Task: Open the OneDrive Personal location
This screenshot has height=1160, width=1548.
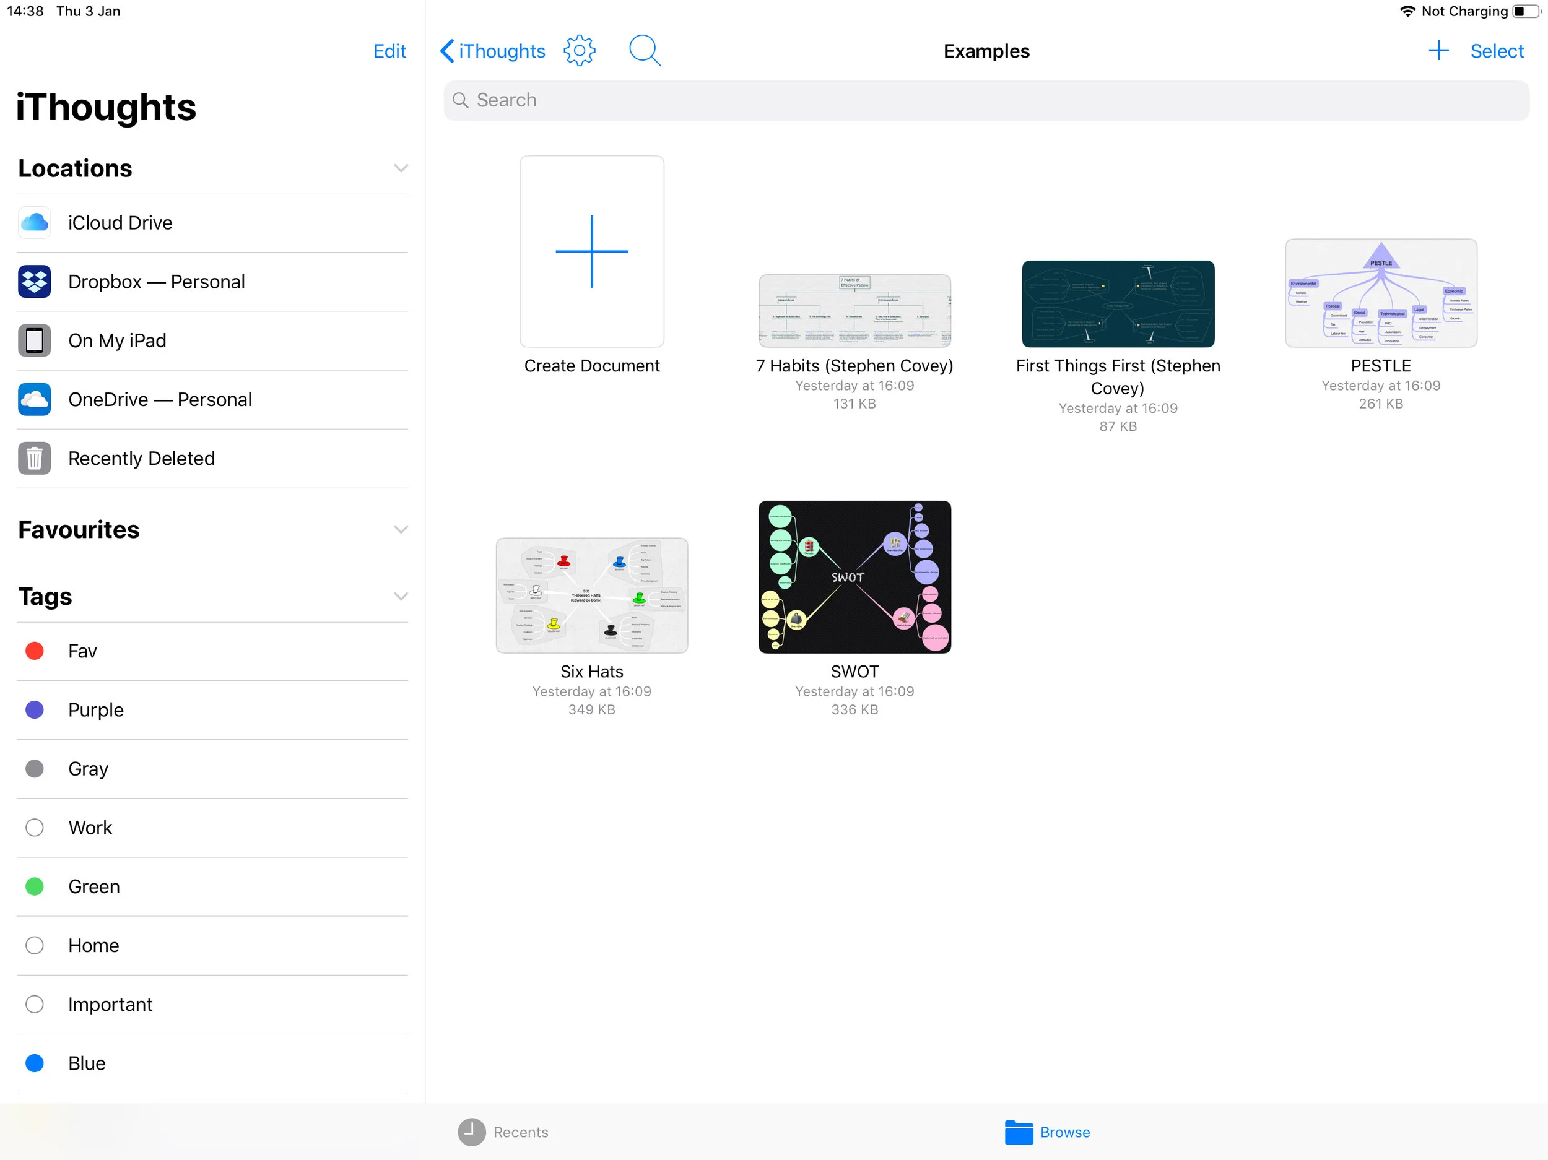Action: 160,399
